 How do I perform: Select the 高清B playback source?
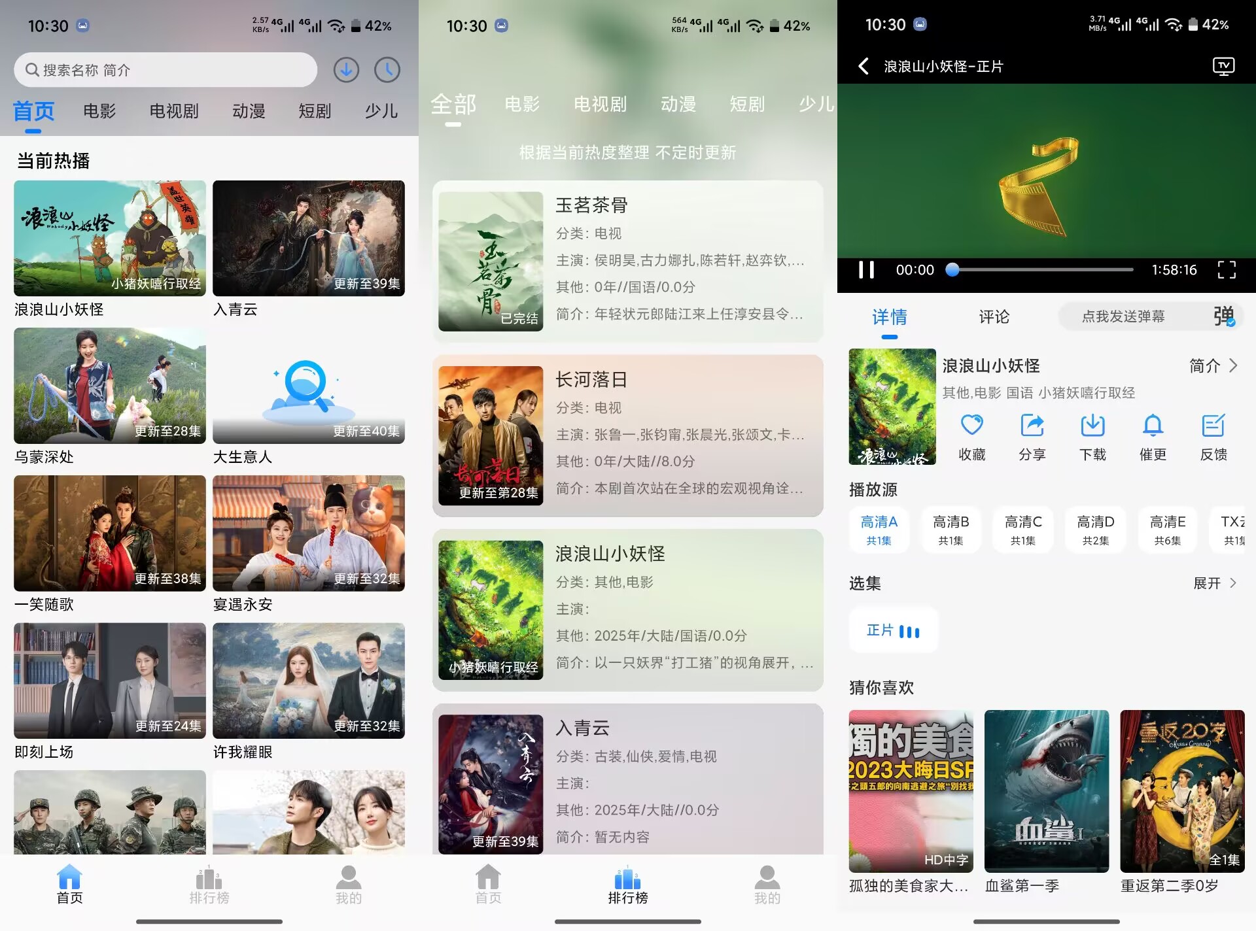click(x=951, y=530)
